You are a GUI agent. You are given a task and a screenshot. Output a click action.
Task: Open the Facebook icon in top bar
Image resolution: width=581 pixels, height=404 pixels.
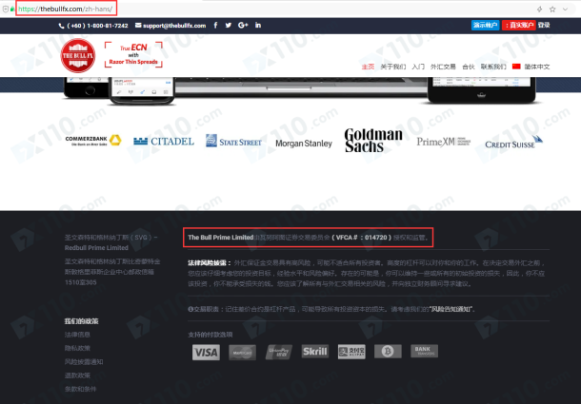tap(215, 25)
